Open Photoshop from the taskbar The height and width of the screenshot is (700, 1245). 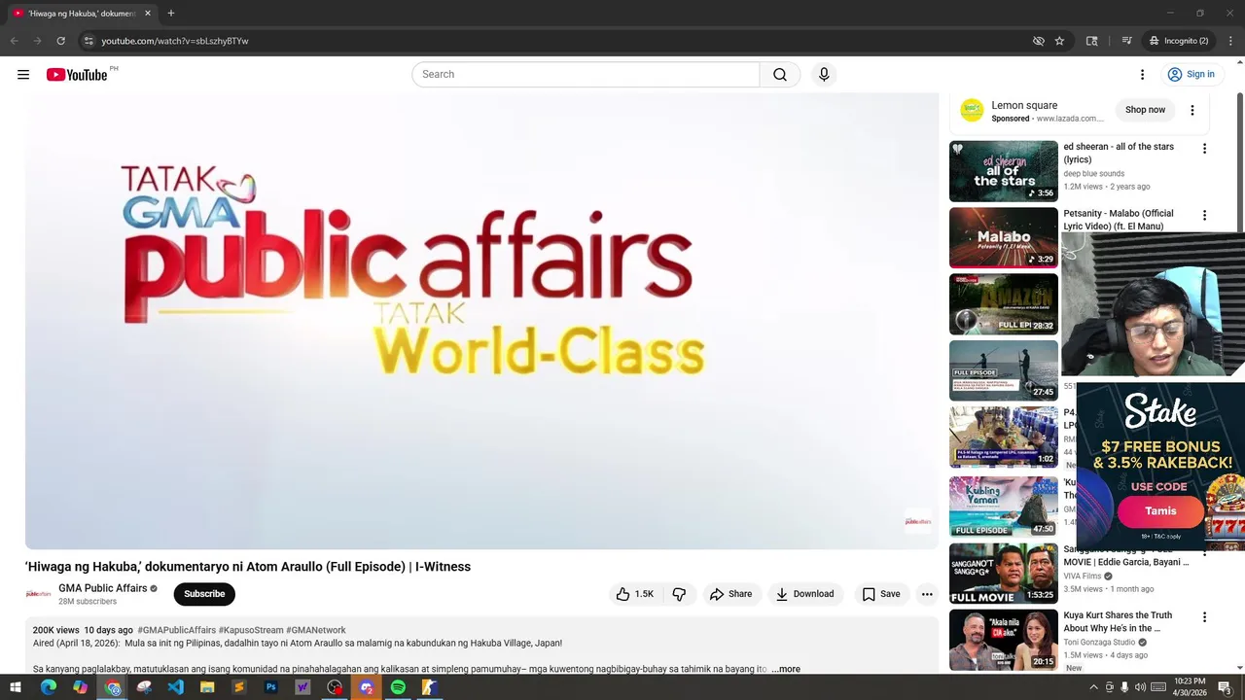point(270,687)
